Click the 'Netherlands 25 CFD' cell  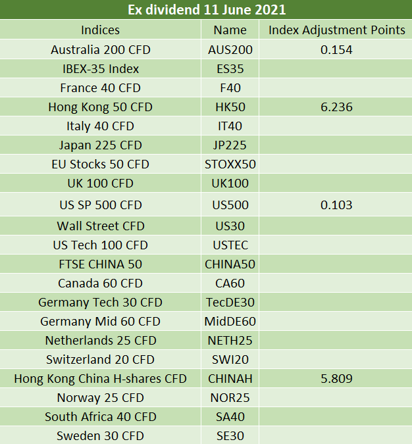pyautogui.click(x=100, y=340)
